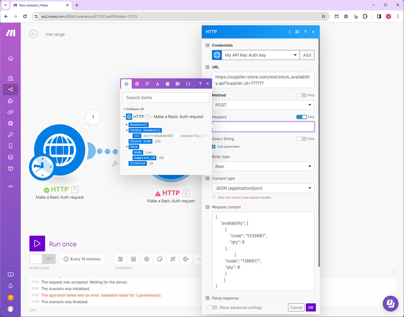
Task: Open the Method POST dropdown
Action: (263, 105)
